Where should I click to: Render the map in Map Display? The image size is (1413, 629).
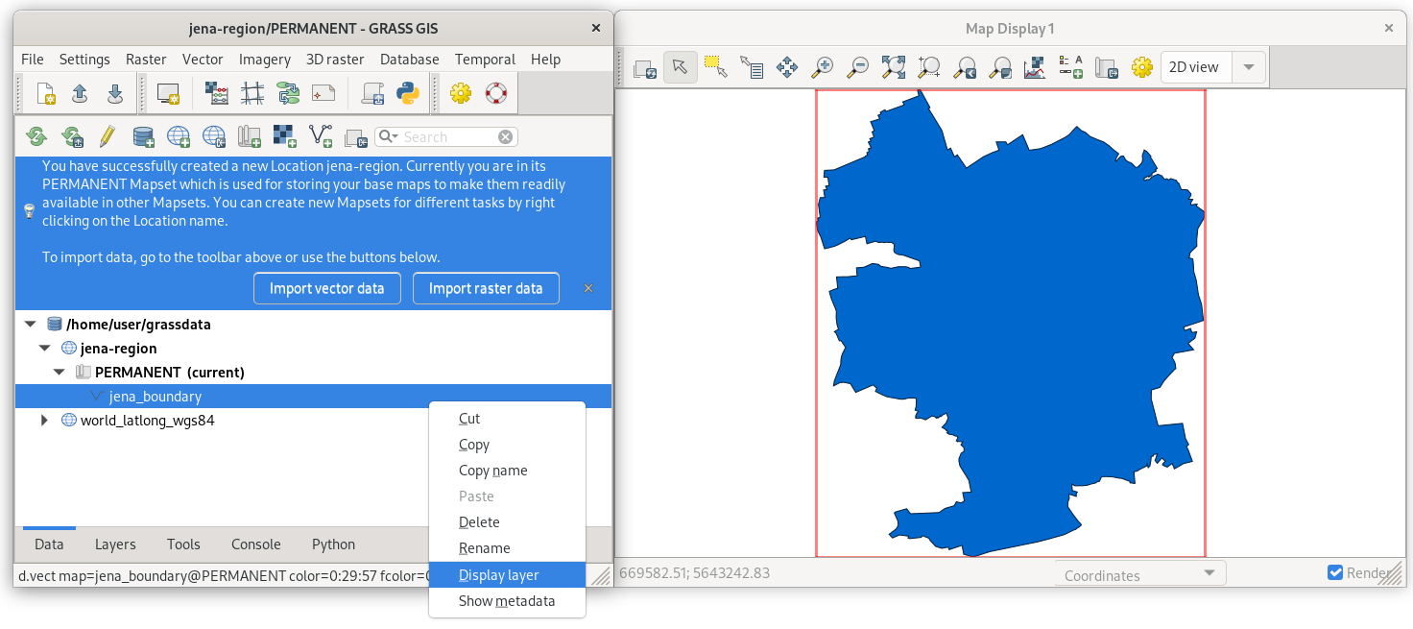(x=644, y=67)
